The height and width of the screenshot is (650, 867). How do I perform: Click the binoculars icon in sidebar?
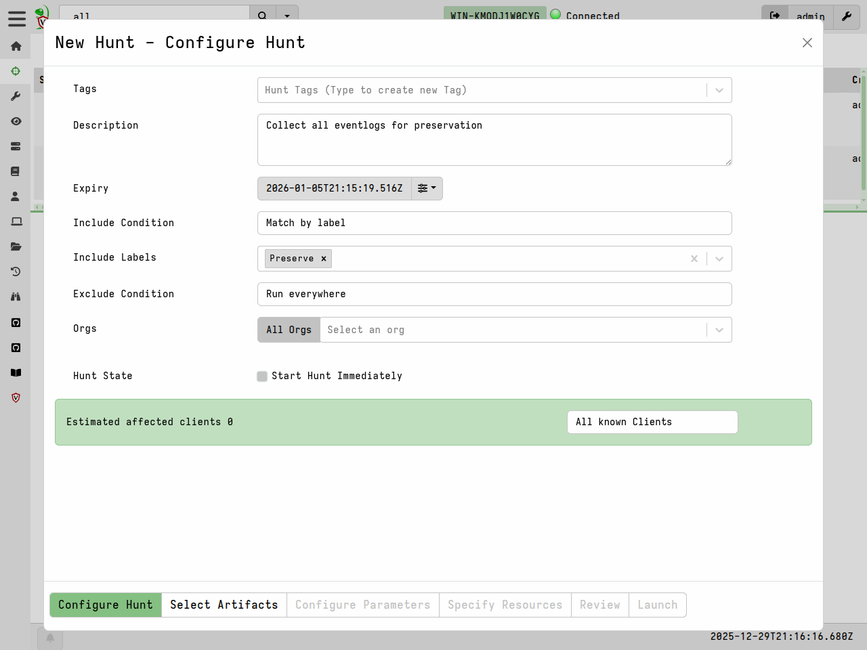click(16, 297)
